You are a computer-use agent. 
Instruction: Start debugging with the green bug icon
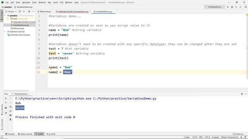pos(232,7)
